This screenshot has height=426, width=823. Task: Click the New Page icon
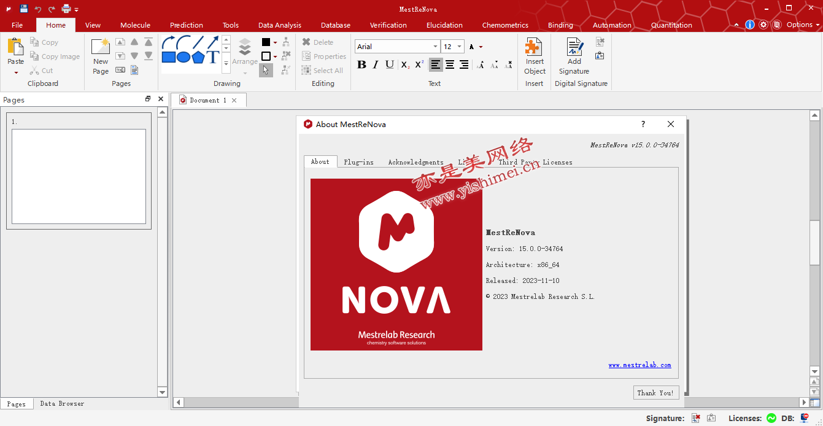[x=101, y=47]
